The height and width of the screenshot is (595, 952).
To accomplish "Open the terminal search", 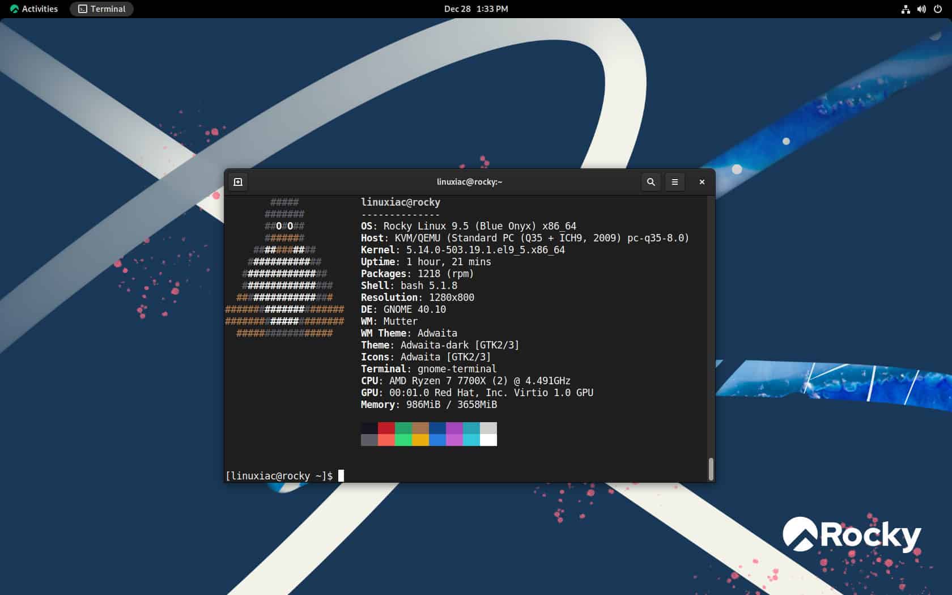I will click(x=651, y=182).
